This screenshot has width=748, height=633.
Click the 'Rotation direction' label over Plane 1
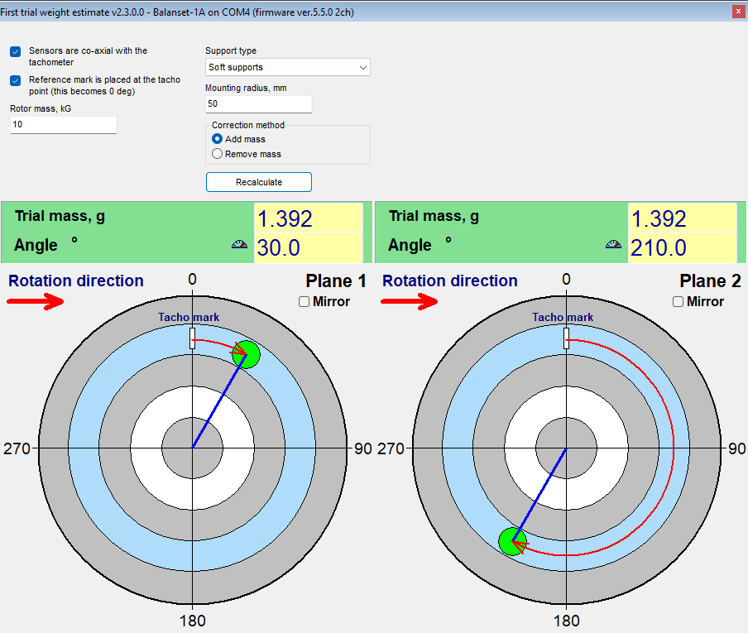click(x=76, y=281)
